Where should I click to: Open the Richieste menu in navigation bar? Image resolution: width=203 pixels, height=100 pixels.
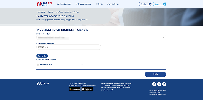[x=99, y=4]
